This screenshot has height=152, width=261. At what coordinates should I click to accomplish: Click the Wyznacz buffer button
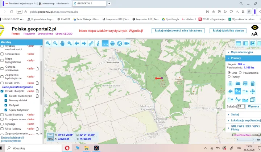[x=253, y=106]
